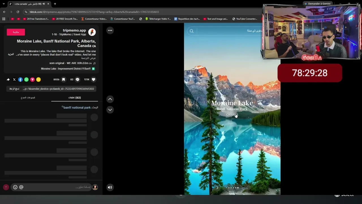Screen dimensions: 362x204
Task: Click the tiktok.com address bar URL
Action: (x=94, y=12)
